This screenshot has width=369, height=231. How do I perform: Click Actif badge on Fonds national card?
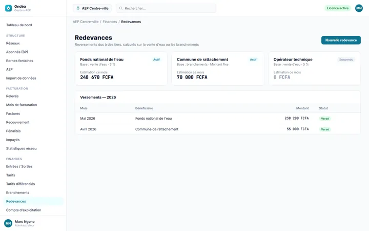156,60
